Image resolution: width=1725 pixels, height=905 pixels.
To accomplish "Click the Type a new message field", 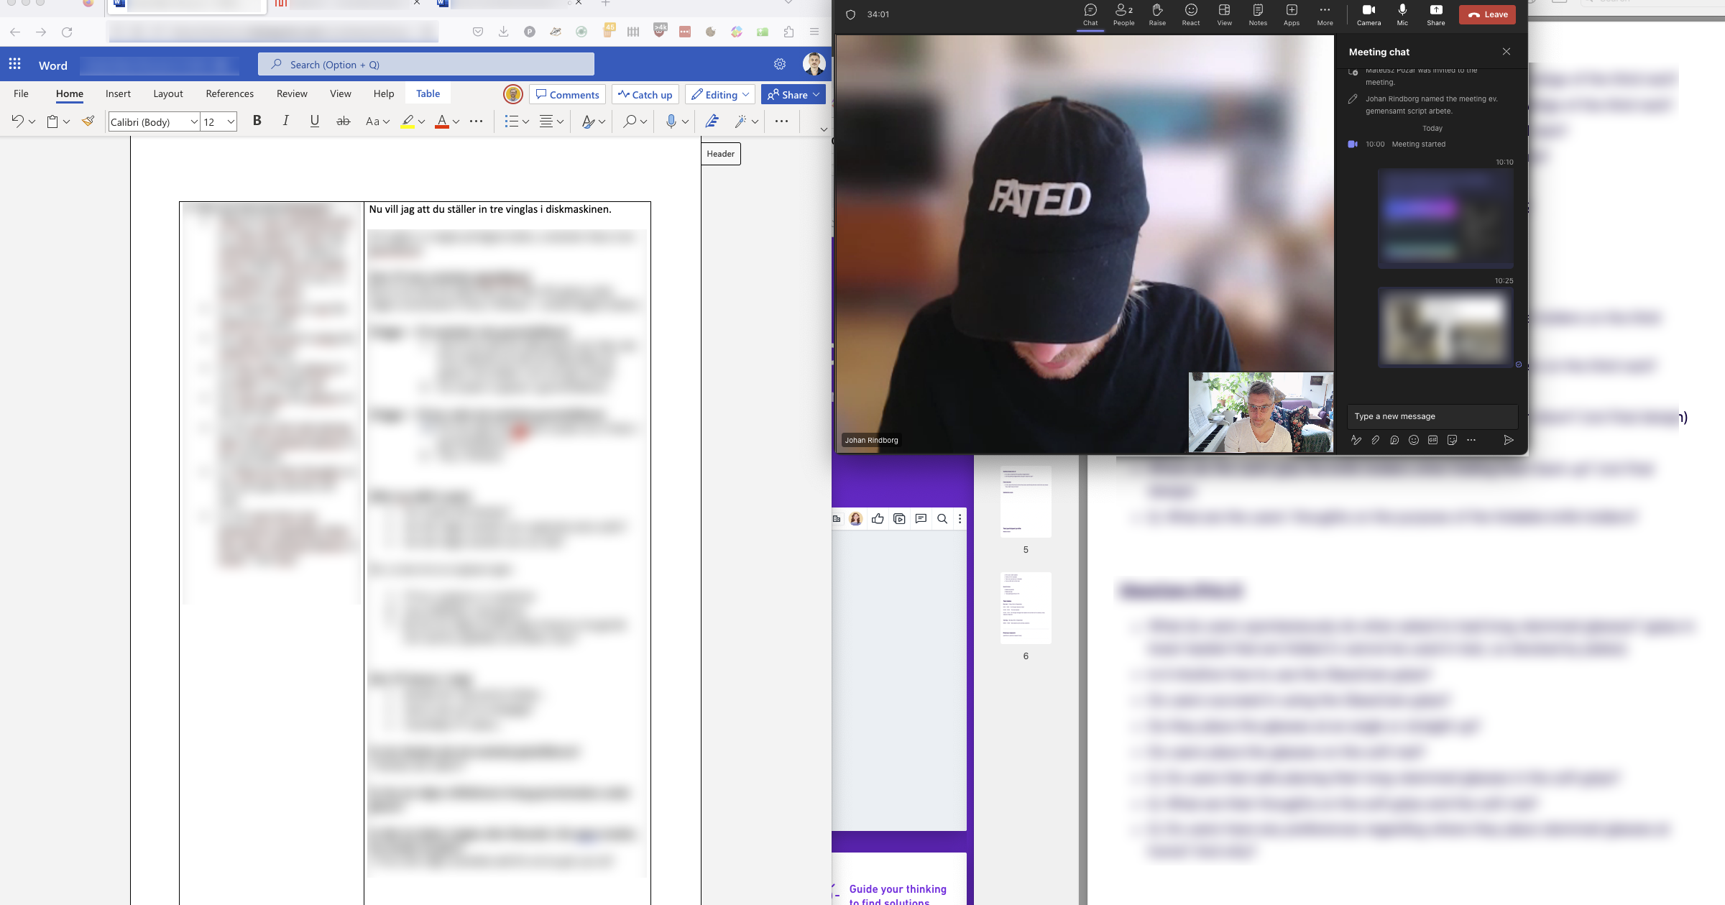I will [1432, 416].
